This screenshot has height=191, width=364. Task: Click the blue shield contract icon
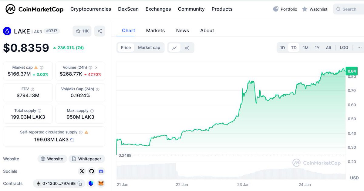tap(91, 183)
